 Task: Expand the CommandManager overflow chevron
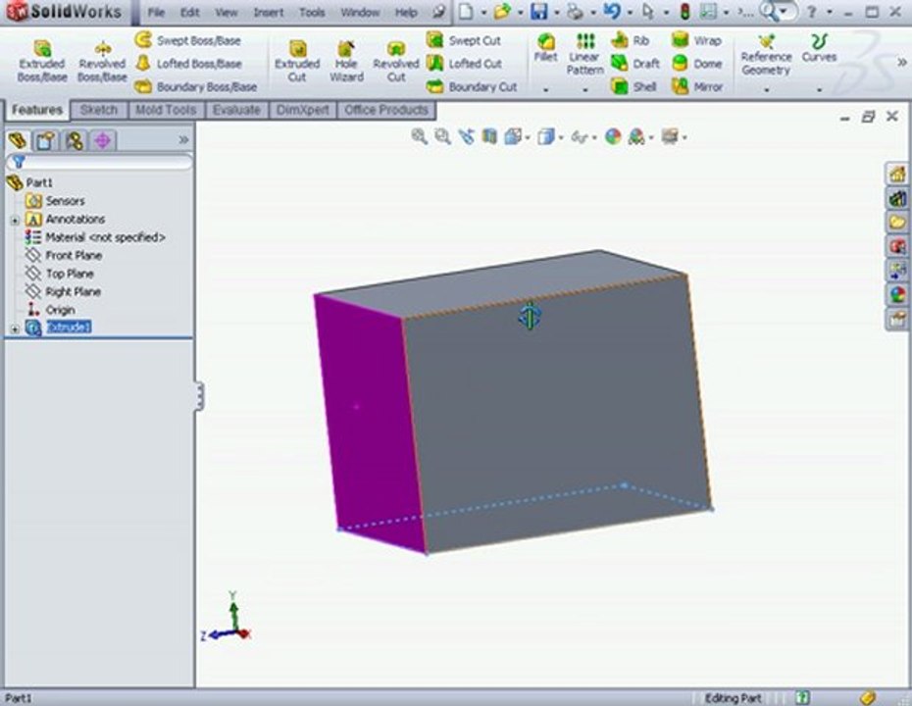click(x=901, y=62)
